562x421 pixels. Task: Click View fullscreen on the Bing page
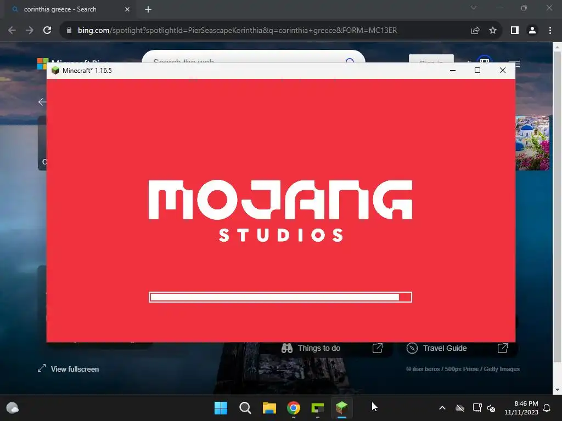pyautogui.click(x=68, y=369)
